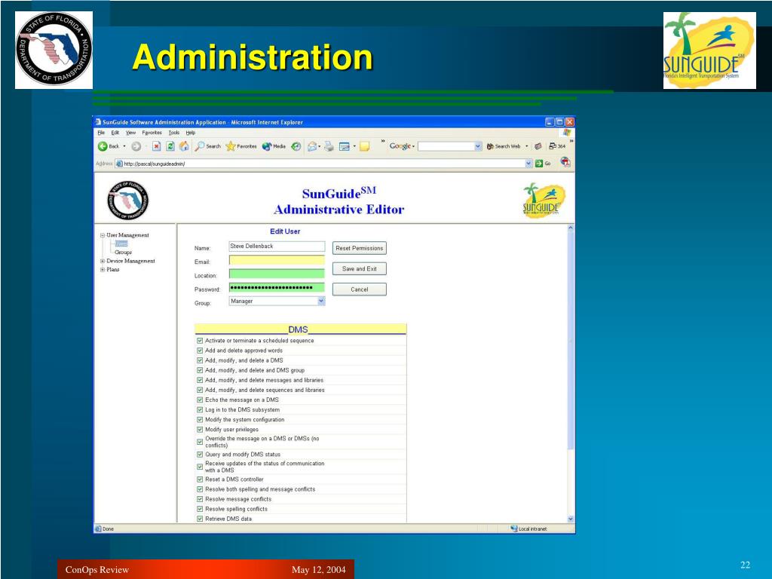The width and height of the screenshot is (772, 579).
Task: Click the yellow Email input field
Action: pos(277,260)
